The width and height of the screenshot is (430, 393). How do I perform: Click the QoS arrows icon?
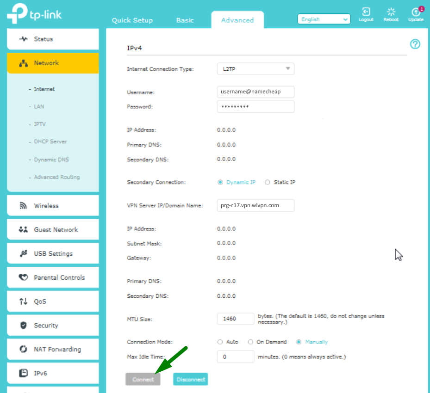click(23, 301)
